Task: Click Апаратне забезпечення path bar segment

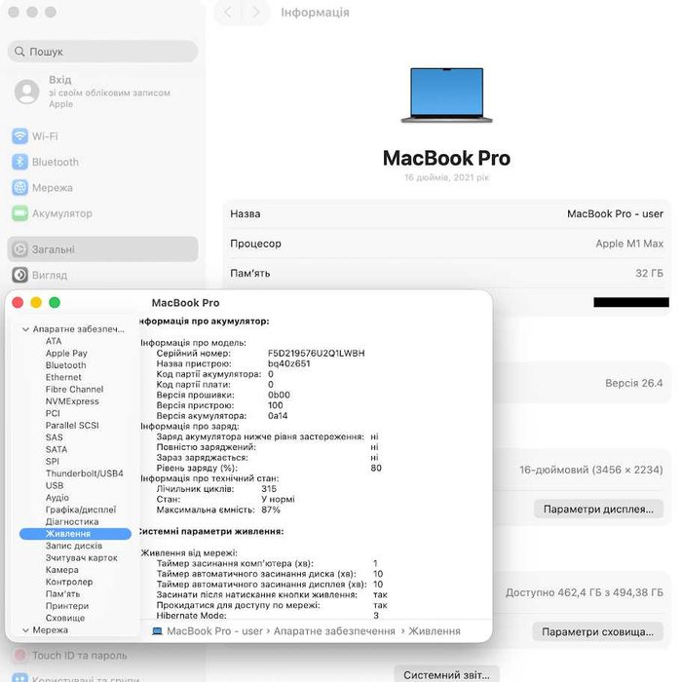Action: click(334, 630)
